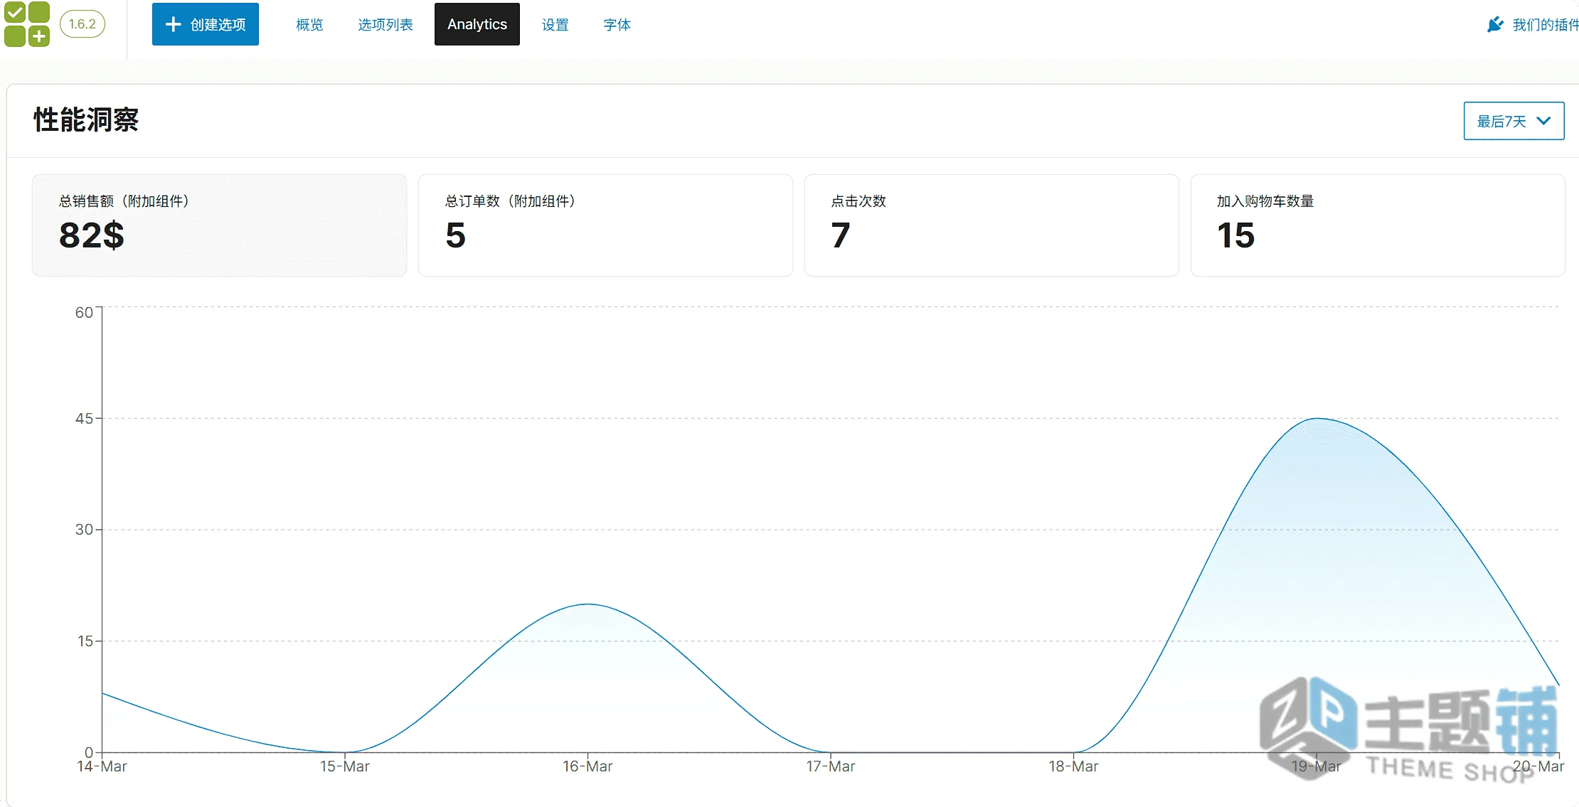
Task: Click the 17-Mar axis label
Action: (x=831, y=766)
